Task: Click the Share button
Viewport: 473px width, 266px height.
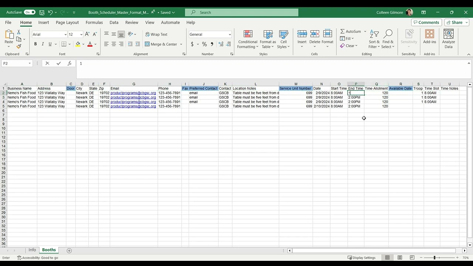Action: (457, 23)
